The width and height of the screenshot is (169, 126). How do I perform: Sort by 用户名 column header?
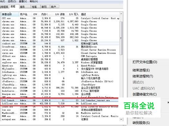pyautogui.click(x=25, y=14)
